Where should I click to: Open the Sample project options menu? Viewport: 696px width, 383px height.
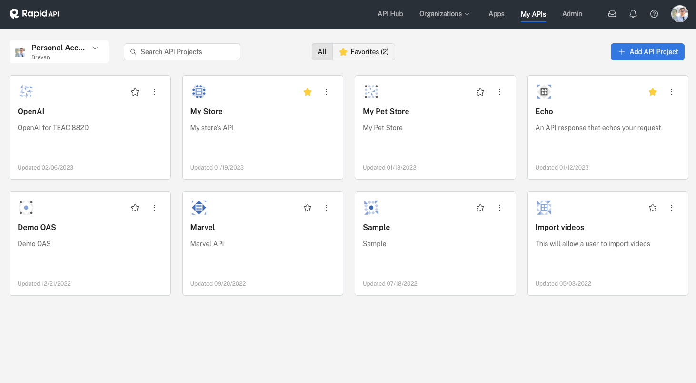[x=499, y=208]
